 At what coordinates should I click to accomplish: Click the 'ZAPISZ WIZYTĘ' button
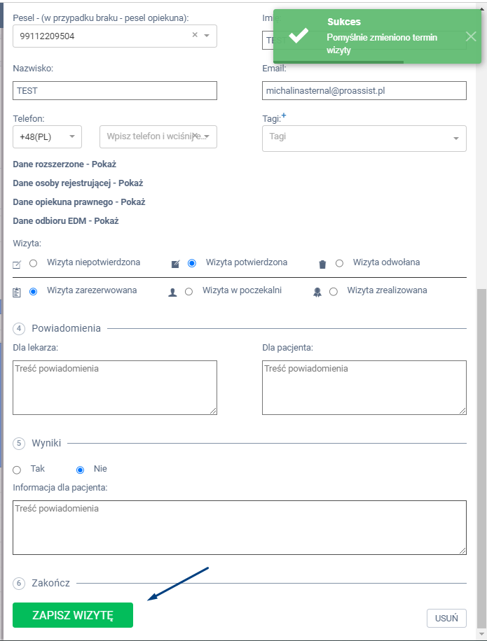click(x=73, y=615)
